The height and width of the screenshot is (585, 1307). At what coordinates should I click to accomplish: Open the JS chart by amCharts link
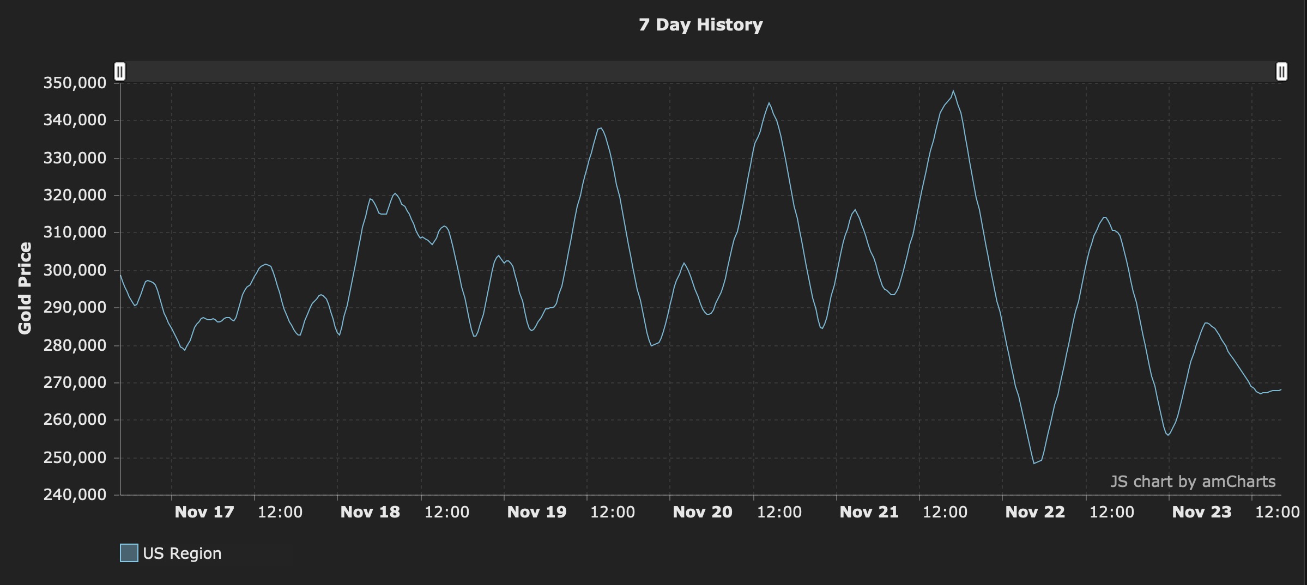[1193, 482]
